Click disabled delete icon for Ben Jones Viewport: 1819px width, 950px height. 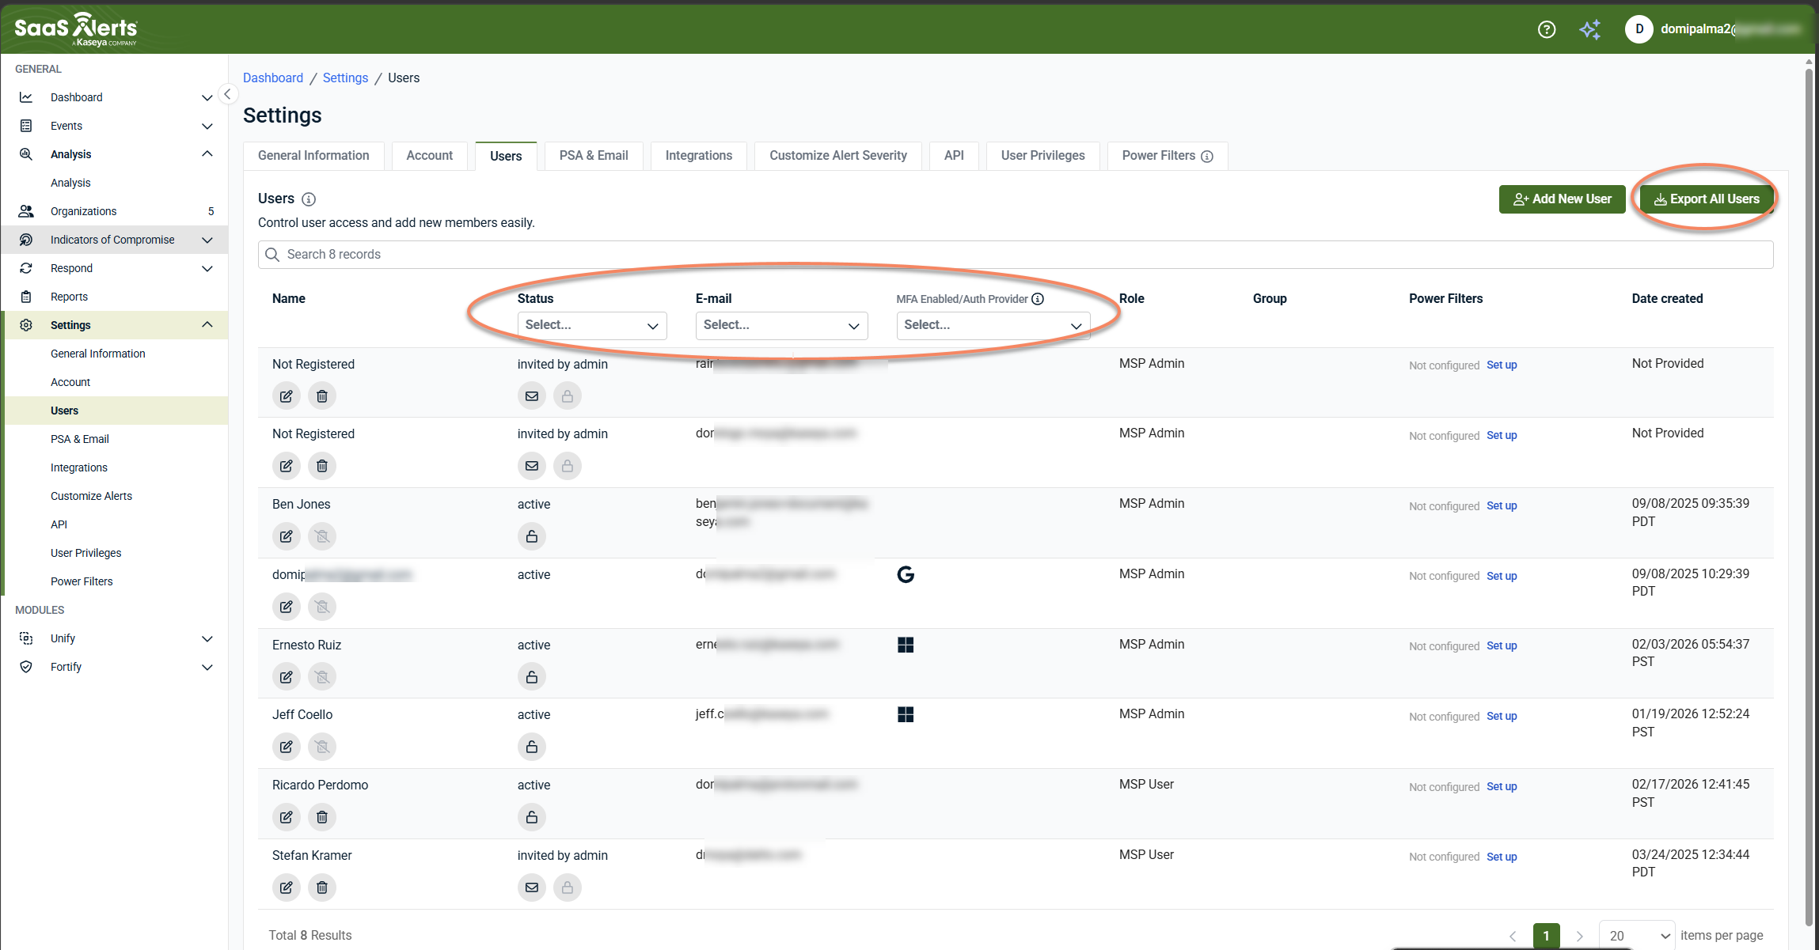coord(322,536)
